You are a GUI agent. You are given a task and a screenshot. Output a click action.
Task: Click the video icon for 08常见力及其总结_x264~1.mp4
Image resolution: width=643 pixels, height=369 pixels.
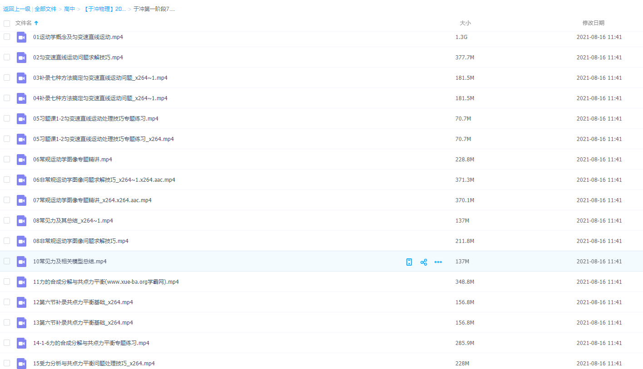pos(22,221)
